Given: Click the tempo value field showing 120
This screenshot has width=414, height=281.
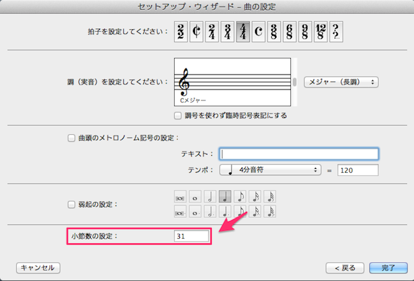Looking at the screenshot, I should pyautogui.click(x=358, y=170).
